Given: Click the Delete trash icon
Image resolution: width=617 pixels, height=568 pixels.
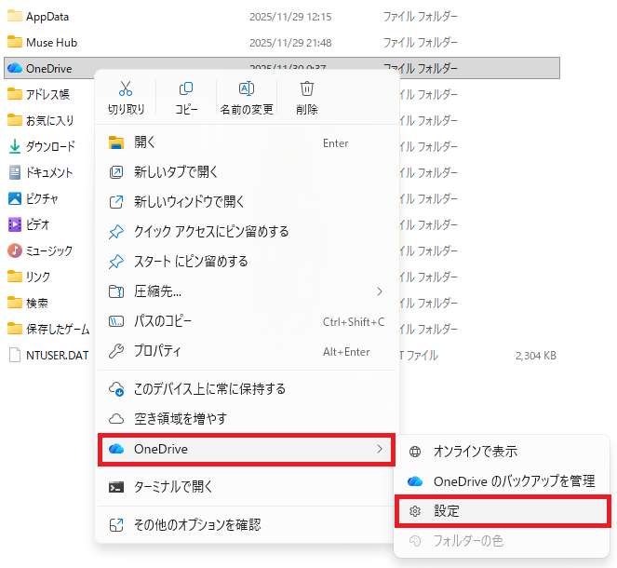Looking at the screenshot, I should click(x=306, y=89).
